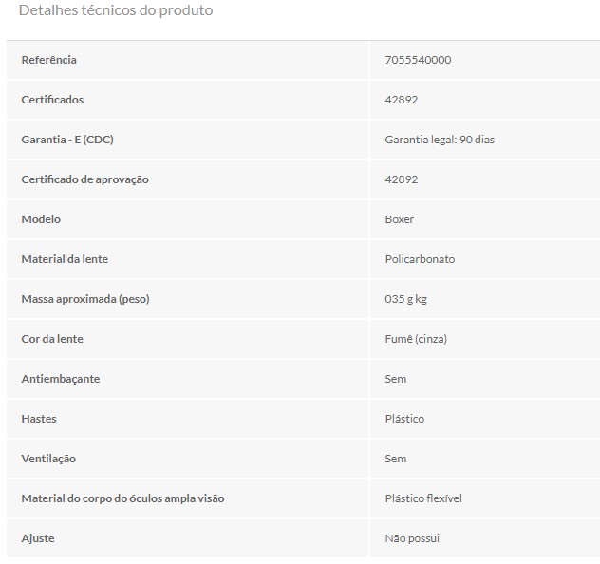Select the Referência label cell
600x564 pixels.
(x=49, y=60)
